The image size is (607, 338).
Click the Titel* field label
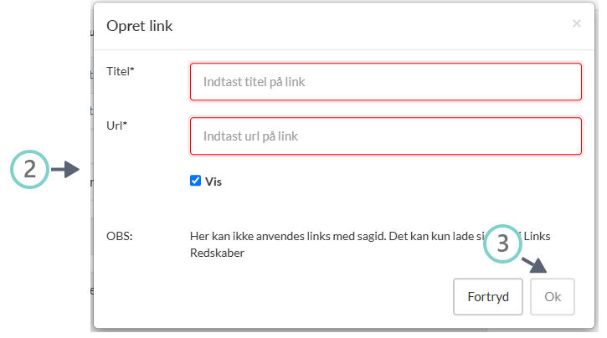pyautogui.click(x=121, y=72)
